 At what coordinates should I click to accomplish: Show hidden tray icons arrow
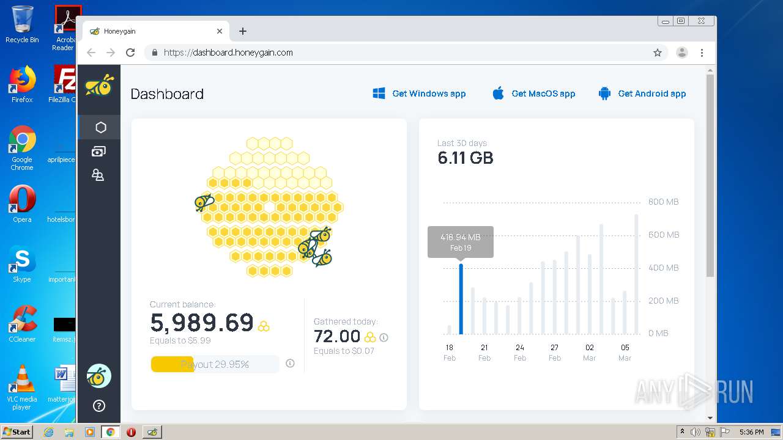(x=682, y=431)
